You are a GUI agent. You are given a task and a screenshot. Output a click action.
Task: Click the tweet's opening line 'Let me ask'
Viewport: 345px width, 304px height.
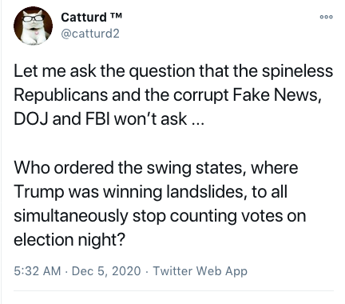(x=55, y=71)
